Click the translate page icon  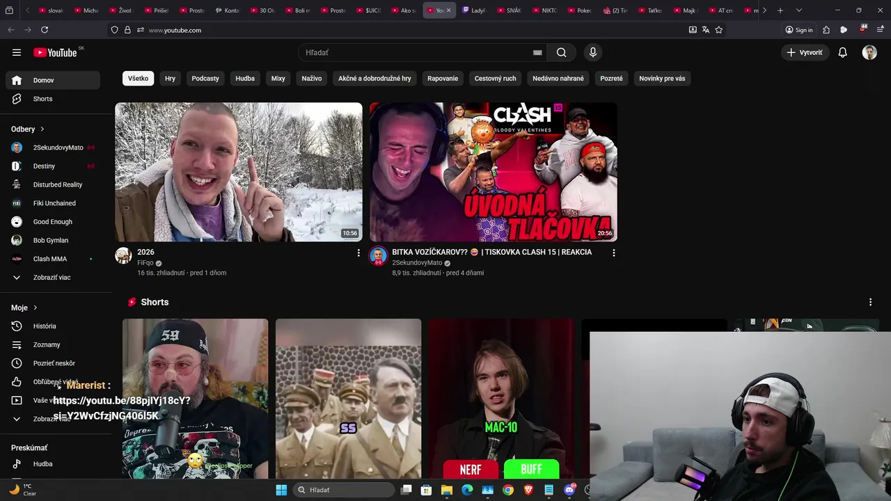coord(705,30)
